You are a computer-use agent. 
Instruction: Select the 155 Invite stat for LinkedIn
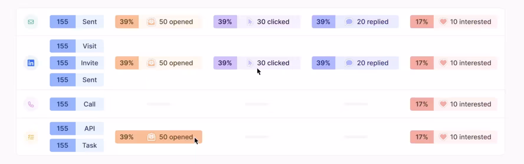[x=77, y=63]
